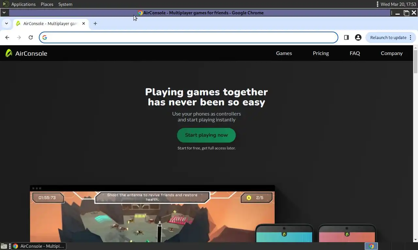Screen dimensions: 418x250
Task: Reload the page with refresh icon
Action: [x=31, y=37]
